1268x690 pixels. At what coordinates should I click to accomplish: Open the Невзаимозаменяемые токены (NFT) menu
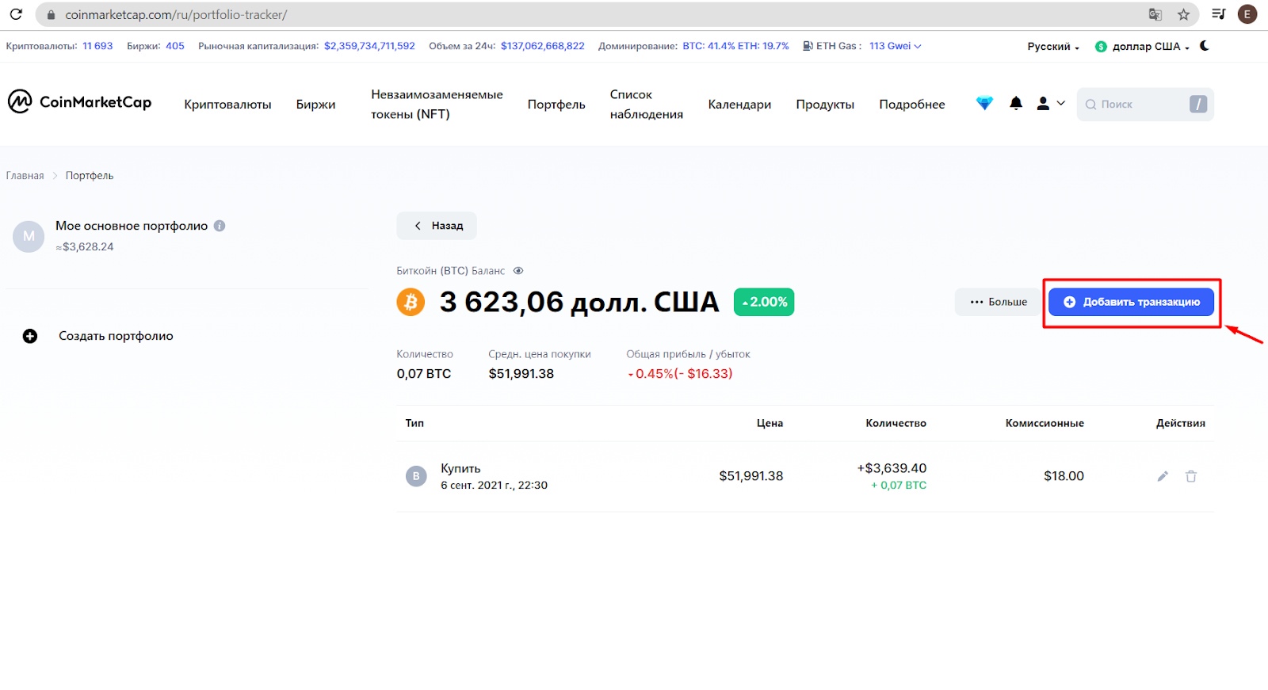click(x=437, y=104)
